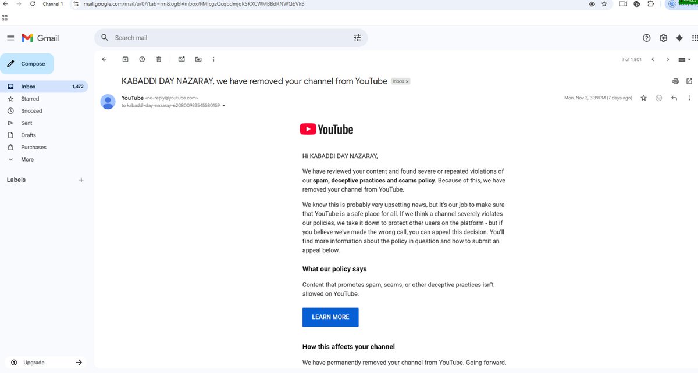Click the browser back arrow

pos(5,3)
